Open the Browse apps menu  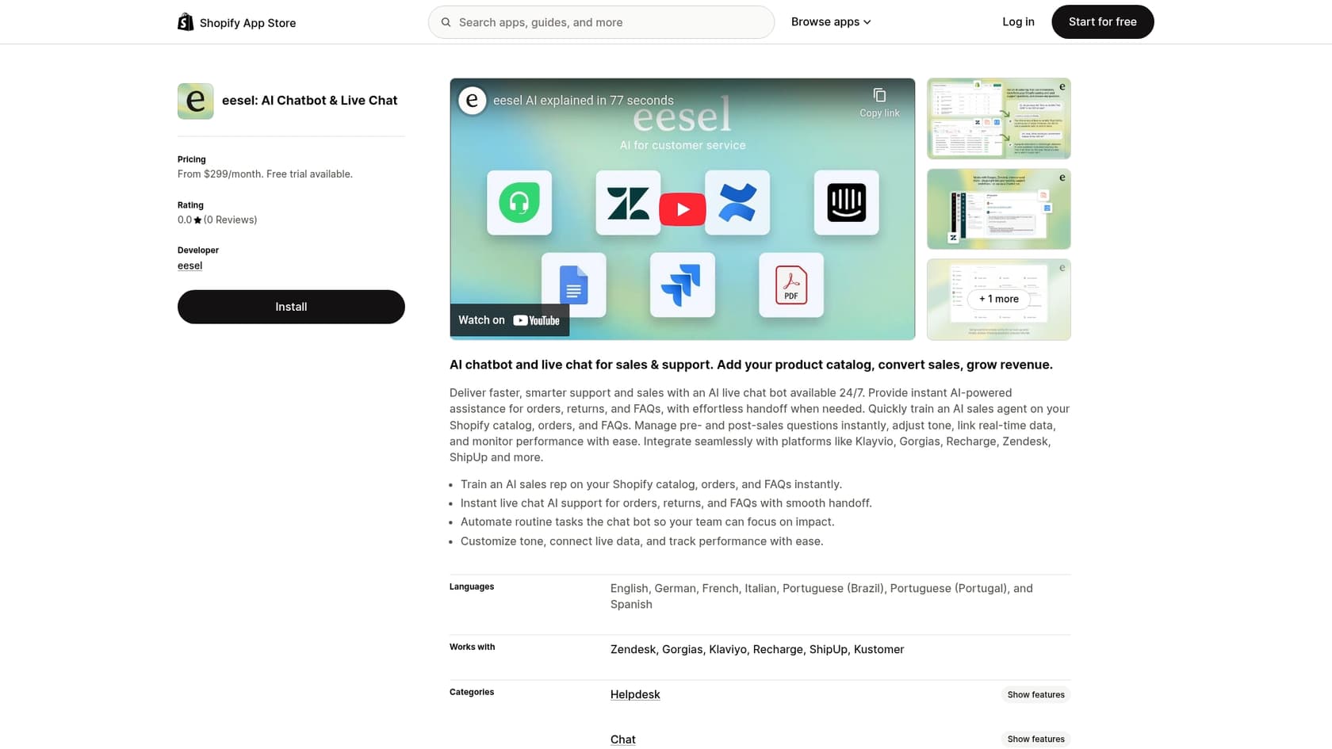(x=830, y=21)
